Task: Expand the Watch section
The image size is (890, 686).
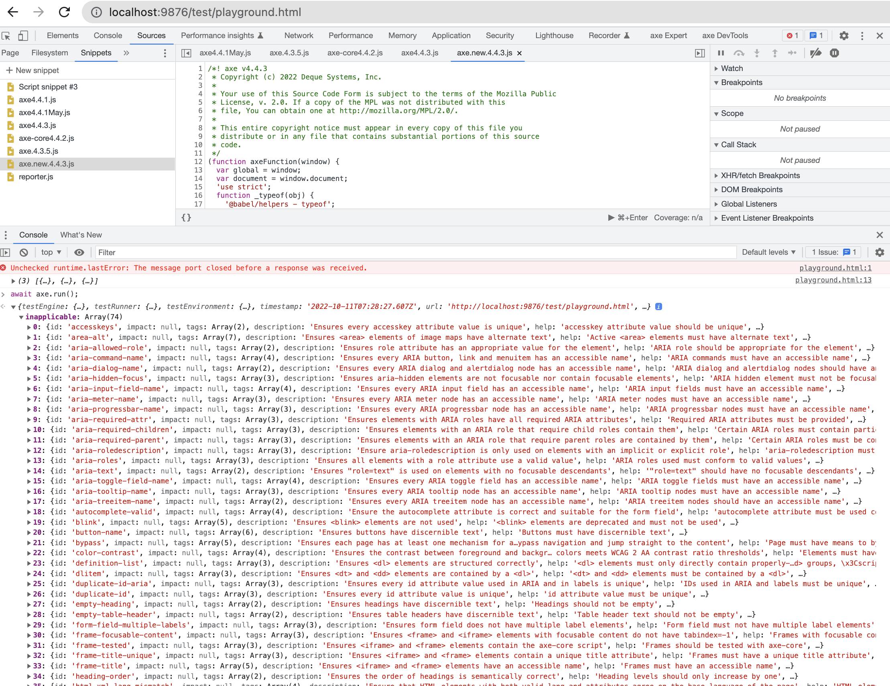Action: click(732, 69)
